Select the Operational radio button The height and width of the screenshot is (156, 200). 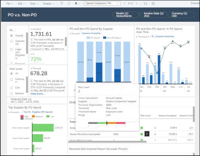point(12,41)
